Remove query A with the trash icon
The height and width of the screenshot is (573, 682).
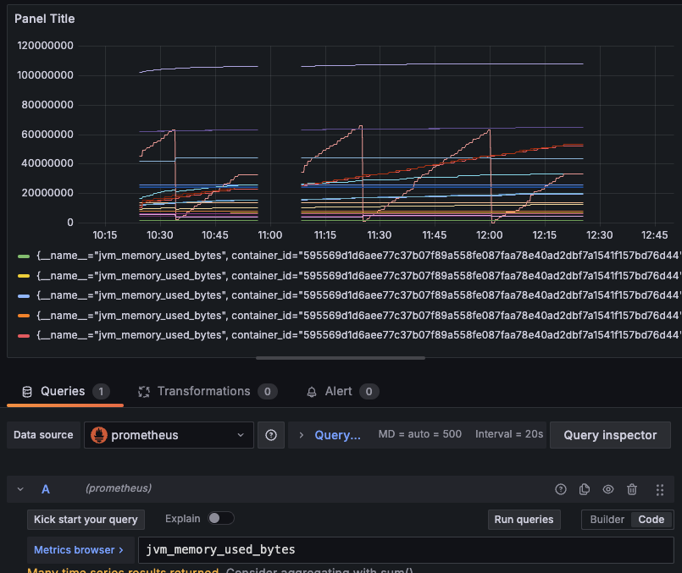coord(631,488)
